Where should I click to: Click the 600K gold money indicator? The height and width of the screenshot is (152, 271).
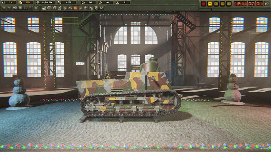point(27,2)
